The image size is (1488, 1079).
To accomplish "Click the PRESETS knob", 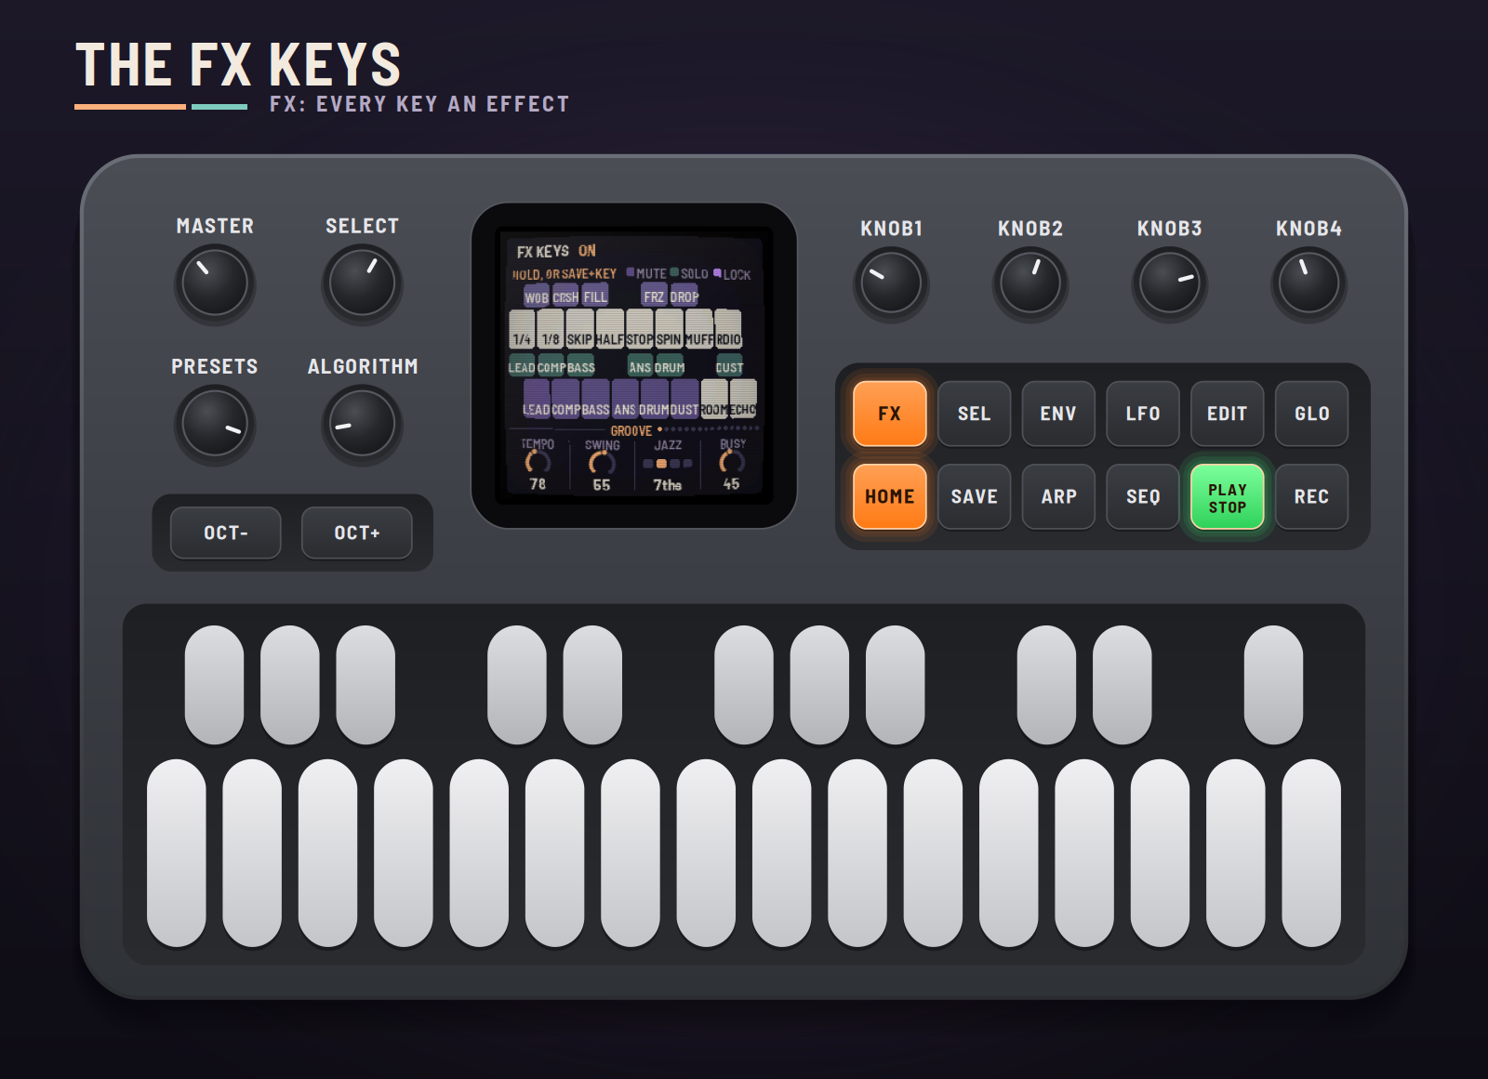I will tap(215, 424).
